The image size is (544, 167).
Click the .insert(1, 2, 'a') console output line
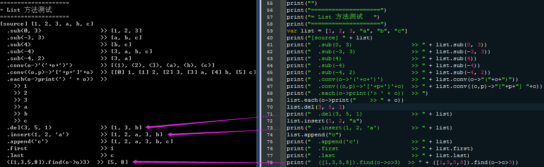[85, 134]
